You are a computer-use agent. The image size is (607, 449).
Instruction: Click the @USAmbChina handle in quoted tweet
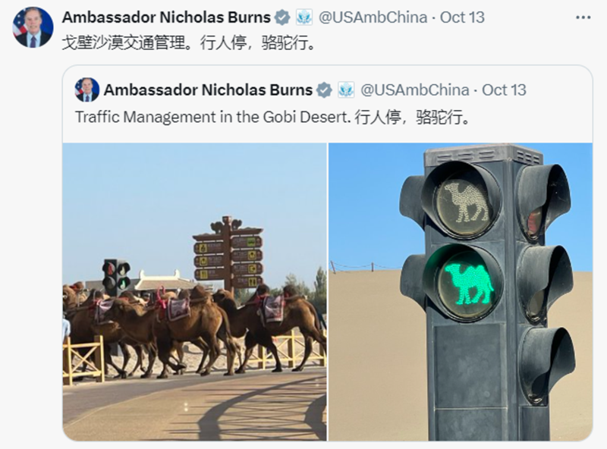pos(414,90)
